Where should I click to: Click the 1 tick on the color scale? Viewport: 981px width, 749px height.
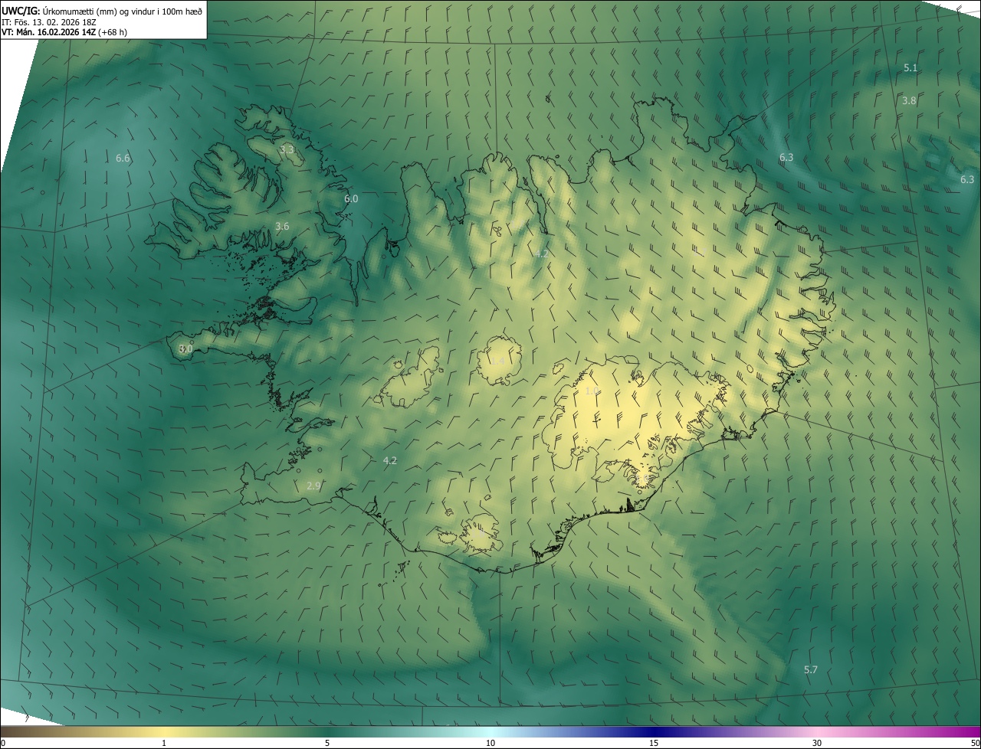tap(164, 743)
